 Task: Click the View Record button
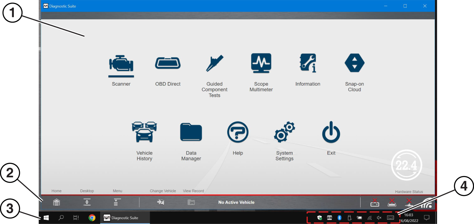[x=191, y=202]
